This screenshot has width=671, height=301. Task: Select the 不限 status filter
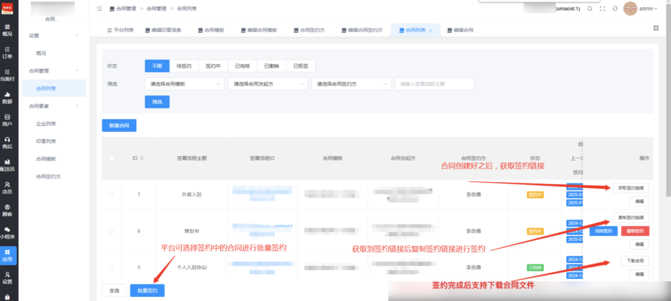(x=157, y=66)
